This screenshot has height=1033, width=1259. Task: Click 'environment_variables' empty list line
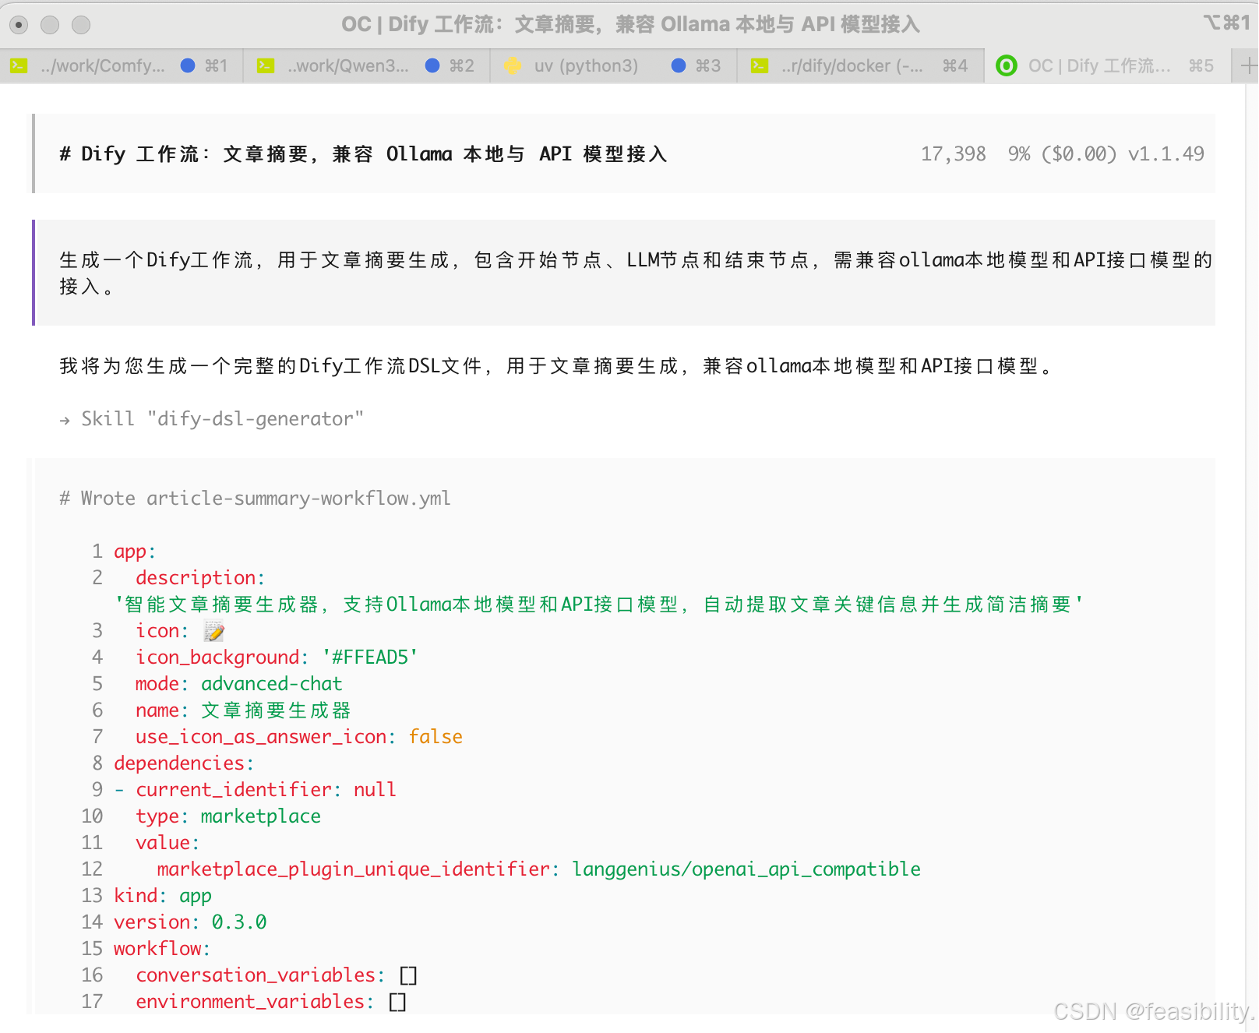(x=271, y=1002)
